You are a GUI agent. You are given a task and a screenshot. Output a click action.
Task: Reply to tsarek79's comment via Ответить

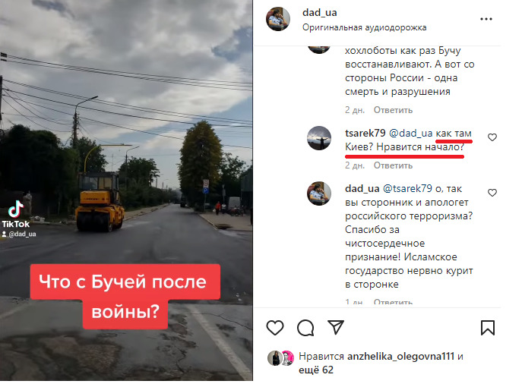pos(393,165)
